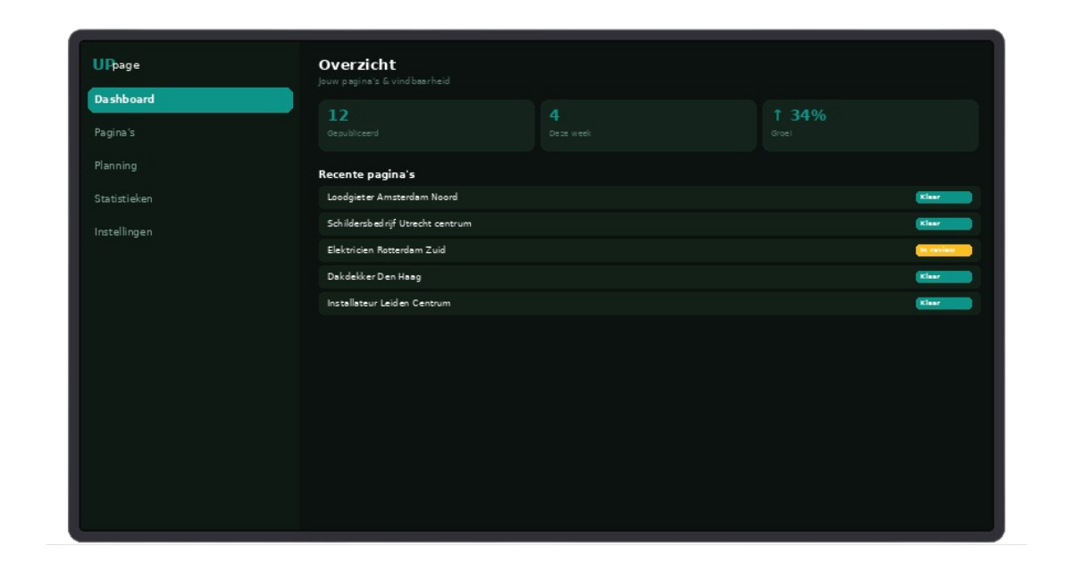The height and width of the screenshot is (563, 1072).
Task: Click Klaar badge for Installateur Leiden Centrum
Action: [943, 303]
